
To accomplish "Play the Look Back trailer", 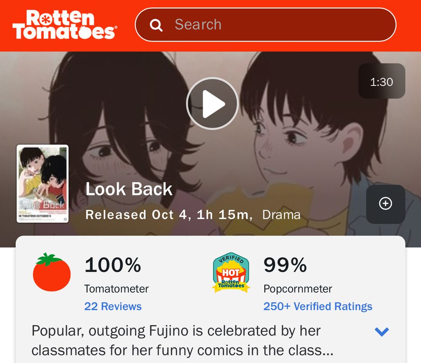I will (212, 103).
